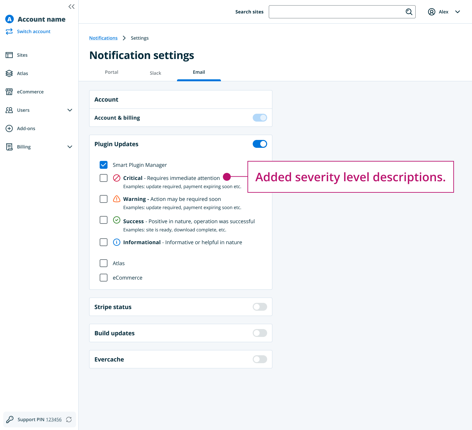Screen dimensions: 472x430
Task: Click the Critical severity prohibited icon
Action: pyautogui.click(x=117, y=178)
